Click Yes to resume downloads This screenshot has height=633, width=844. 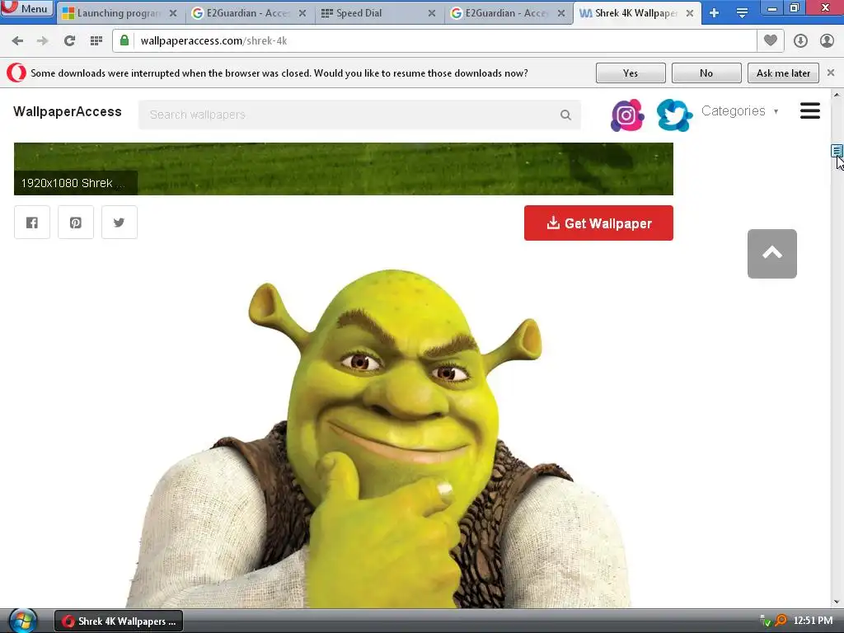[x=631, y=73]
